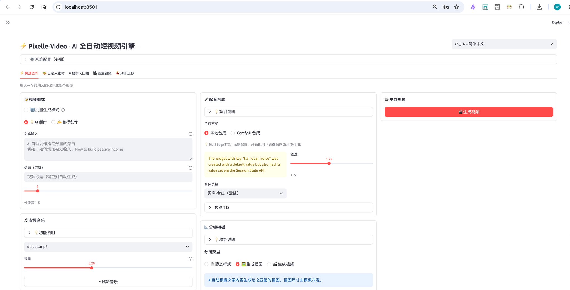Screen dimensions: 570x290
Task: Open the dark square extension icon
Action: (x=497, y=7)
